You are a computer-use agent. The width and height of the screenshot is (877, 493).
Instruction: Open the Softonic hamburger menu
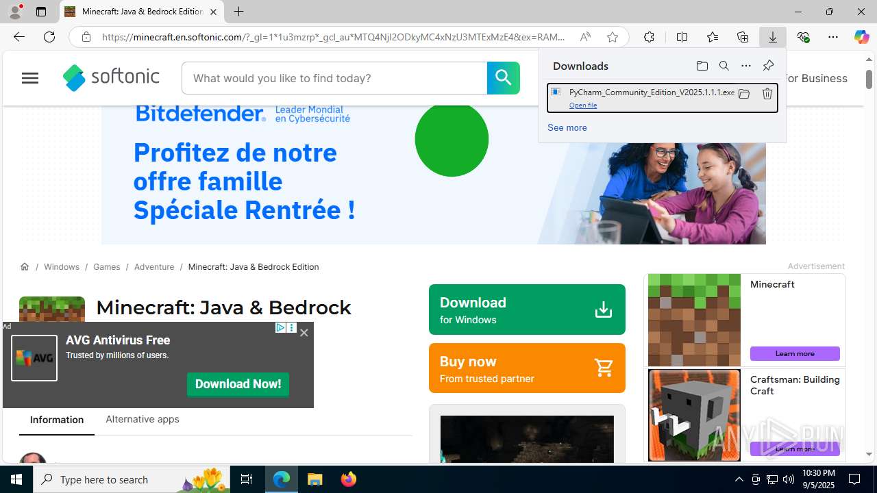click(x=30, y=78)
